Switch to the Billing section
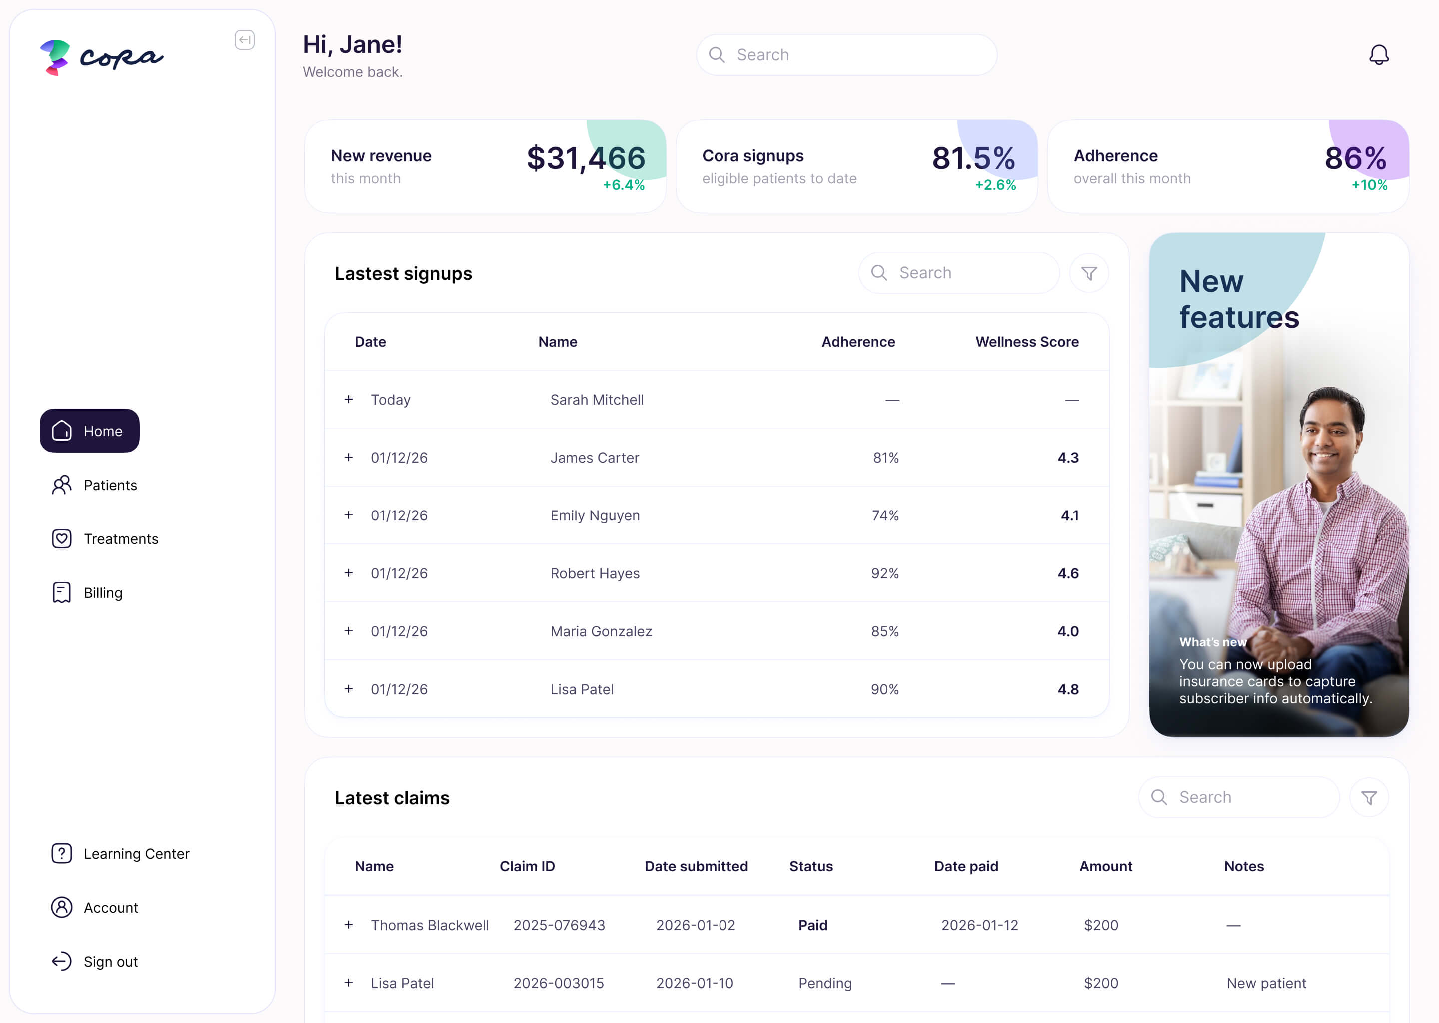The image size is (1439, 1023). pyautogui.click(x=103, y=592)
